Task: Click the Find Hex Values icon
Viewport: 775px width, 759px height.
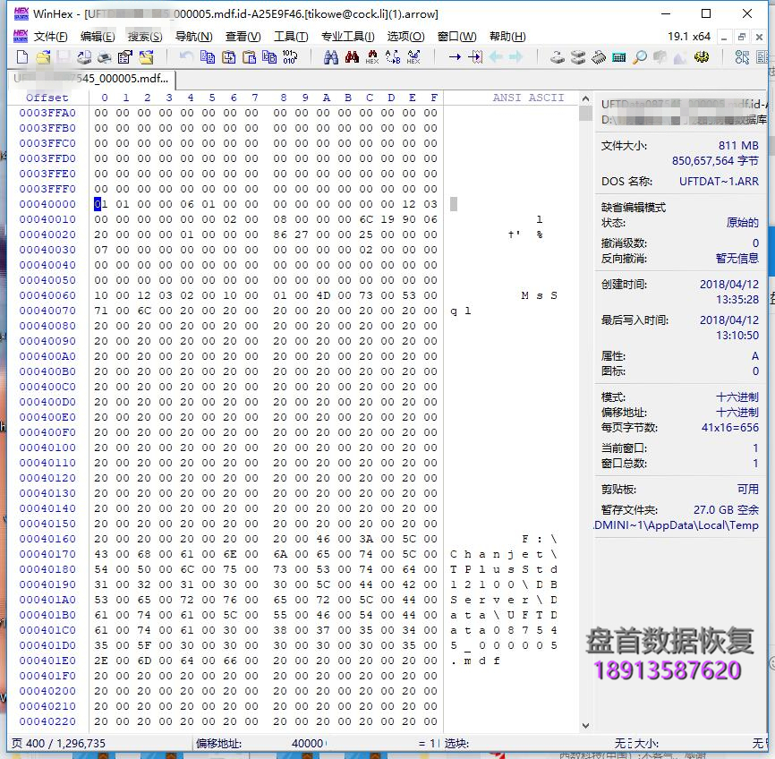Action: click(351, 57)
